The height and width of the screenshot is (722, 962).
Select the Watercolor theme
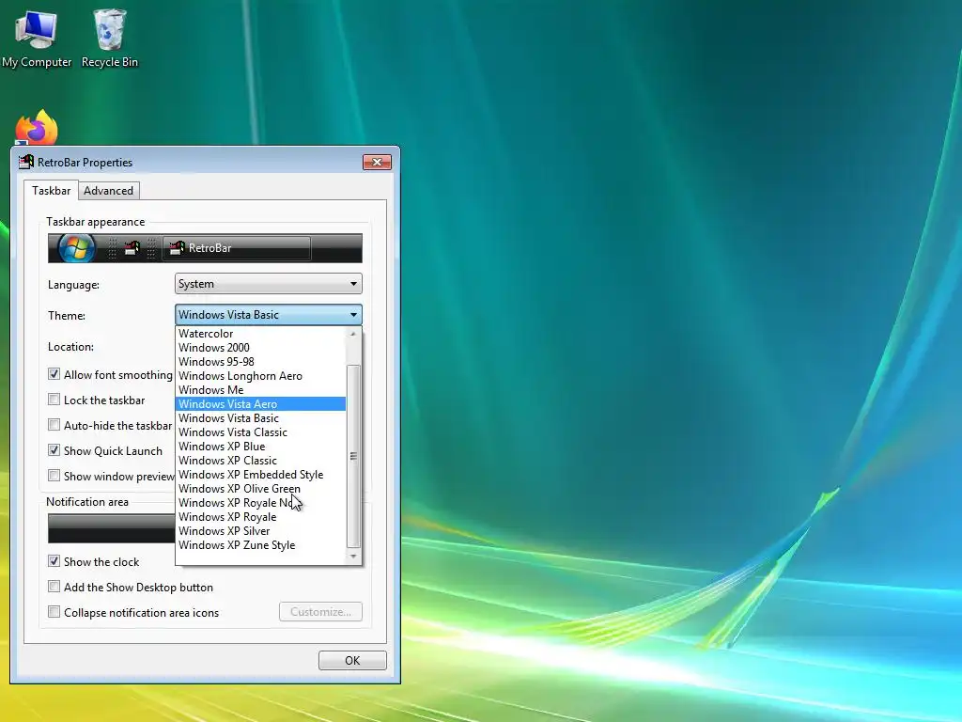pos(261,334)
